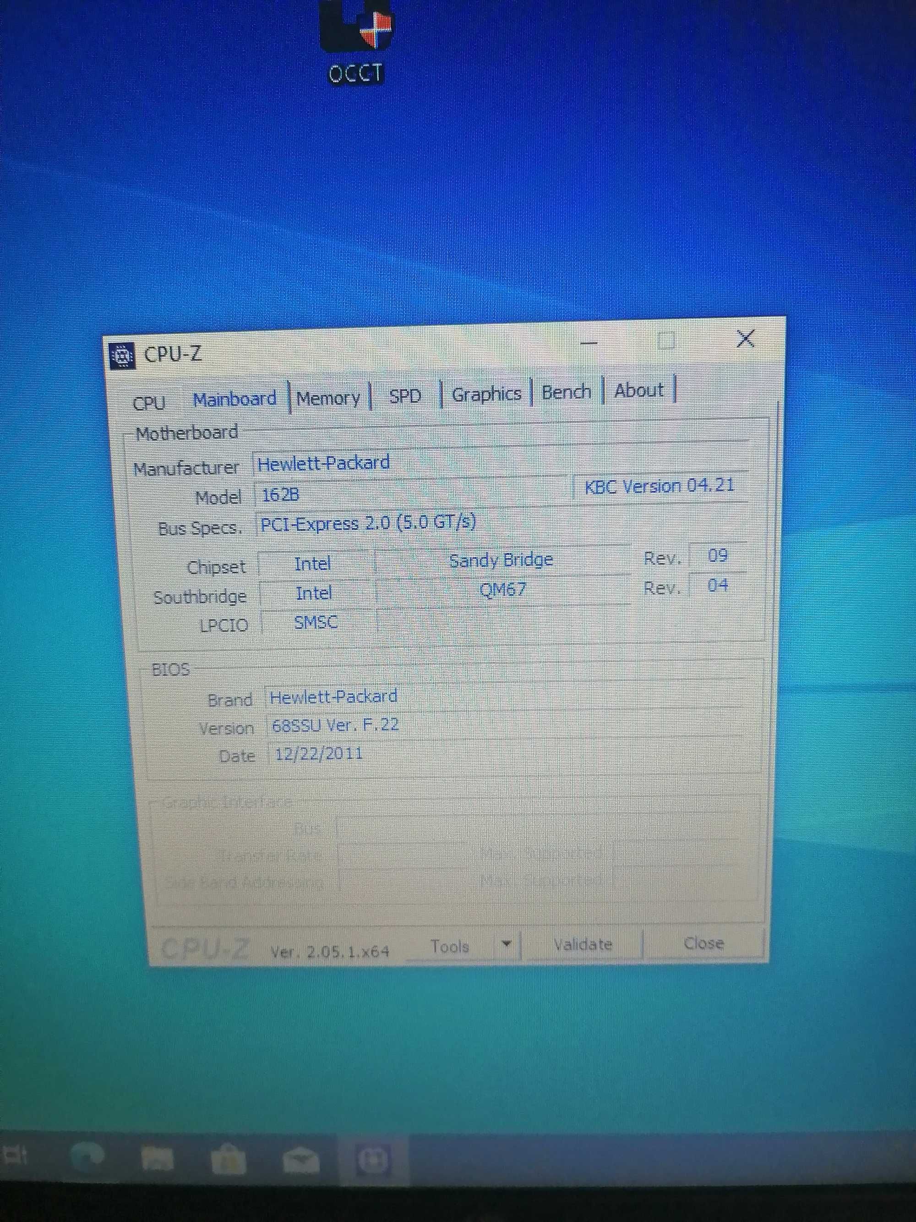Select the Mainboard tab
This screenshot has width=916, height=1222.
pos(234,399)
